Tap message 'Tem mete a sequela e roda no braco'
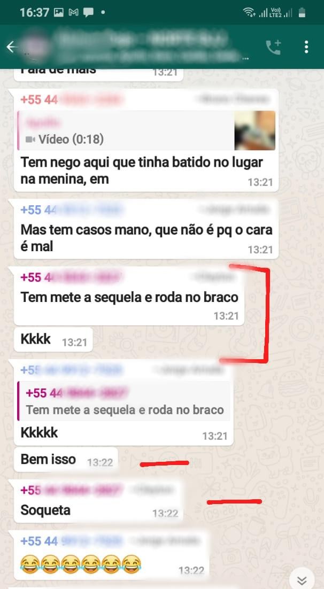Image resolution: width=324 pixels, height=589 pixels. [129, 297]
